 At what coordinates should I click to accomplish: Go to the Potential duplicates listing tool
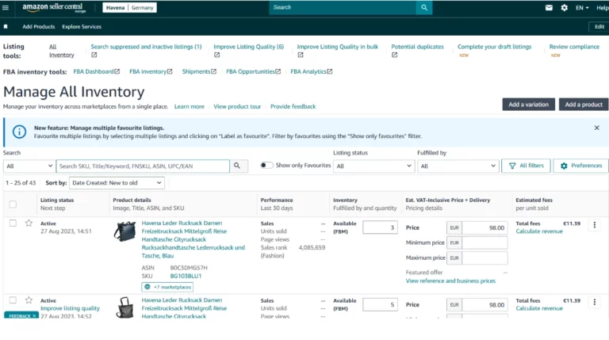point(417,47)
